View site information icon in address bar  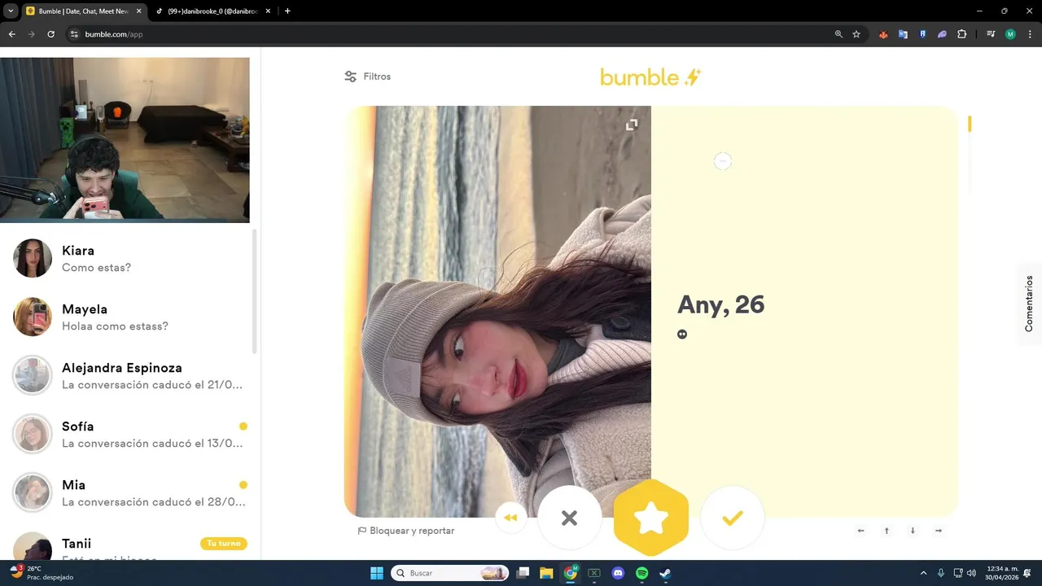pyautogui.click(x=73, y=34)
